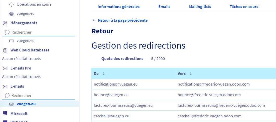
Task: Click the Hébergements search field
Action: (42, 32)
